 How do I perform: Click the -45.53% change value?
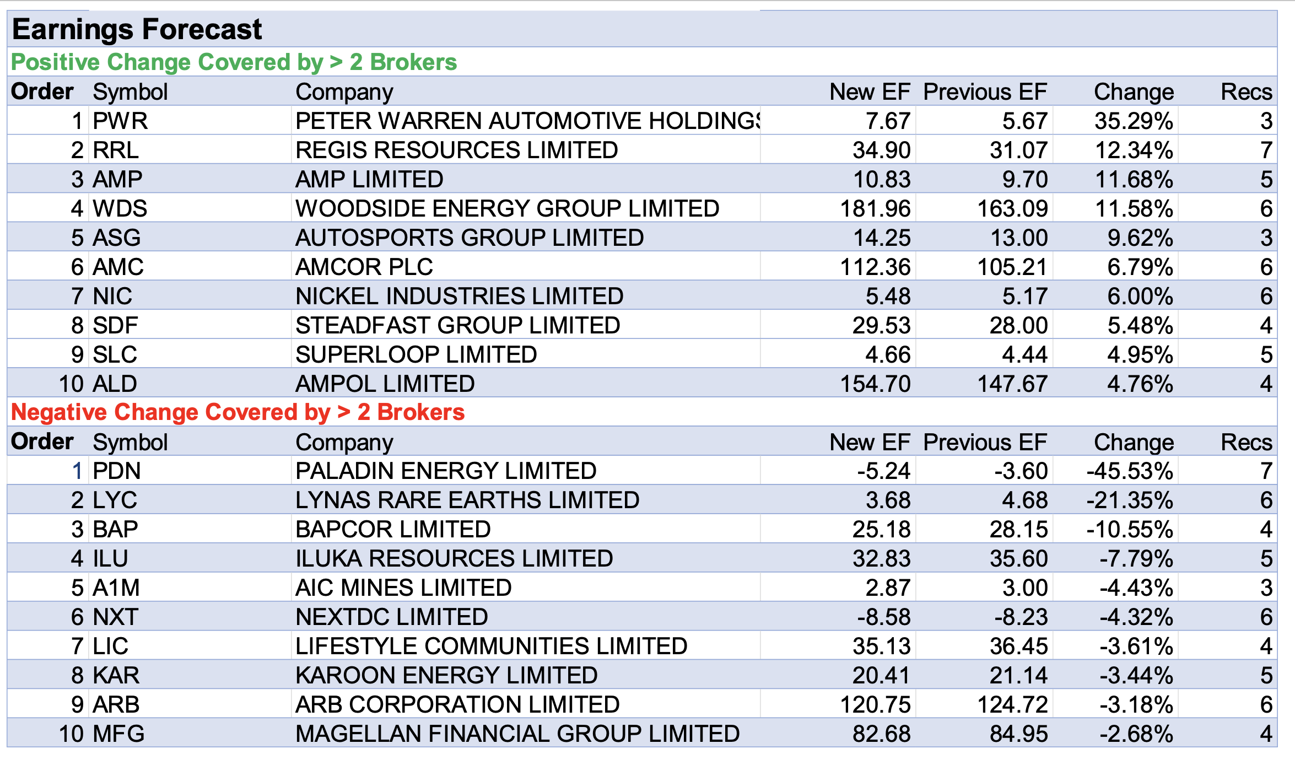1129,471
